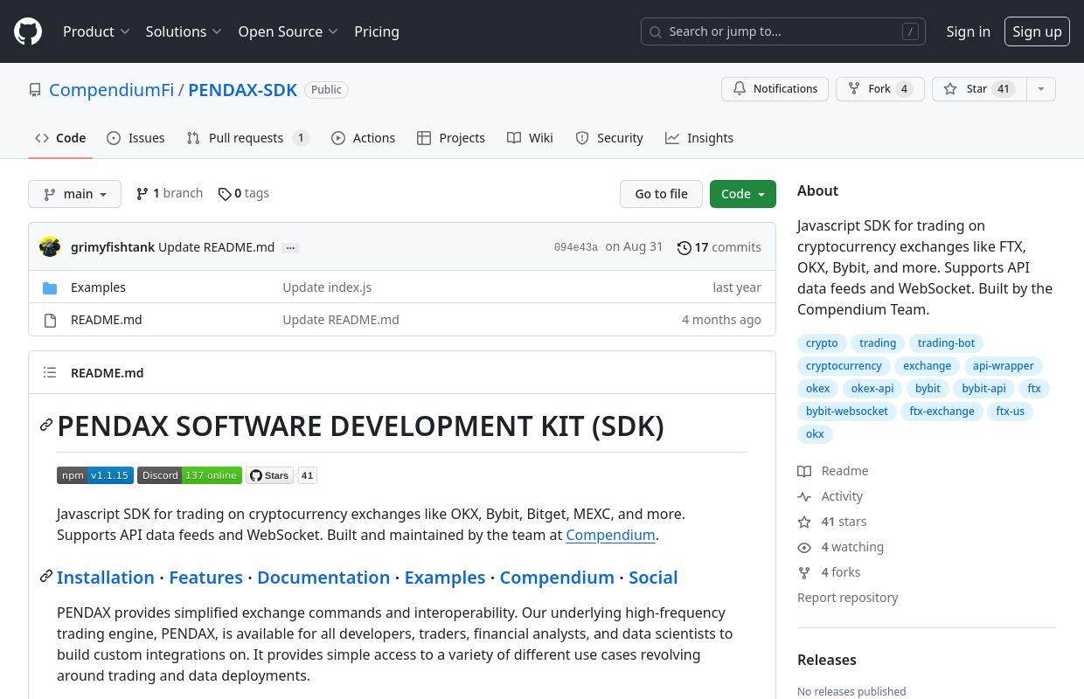Open the Pricing page

pos(377,31)
